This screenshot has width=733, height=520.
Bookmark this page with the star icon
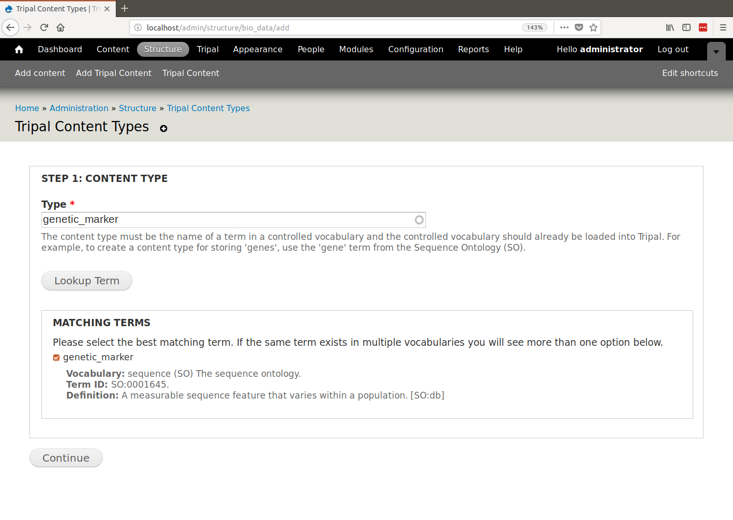point(593,27)
